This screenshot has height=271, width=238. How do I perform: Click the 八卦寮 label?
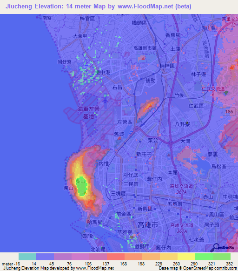(182, 124)
